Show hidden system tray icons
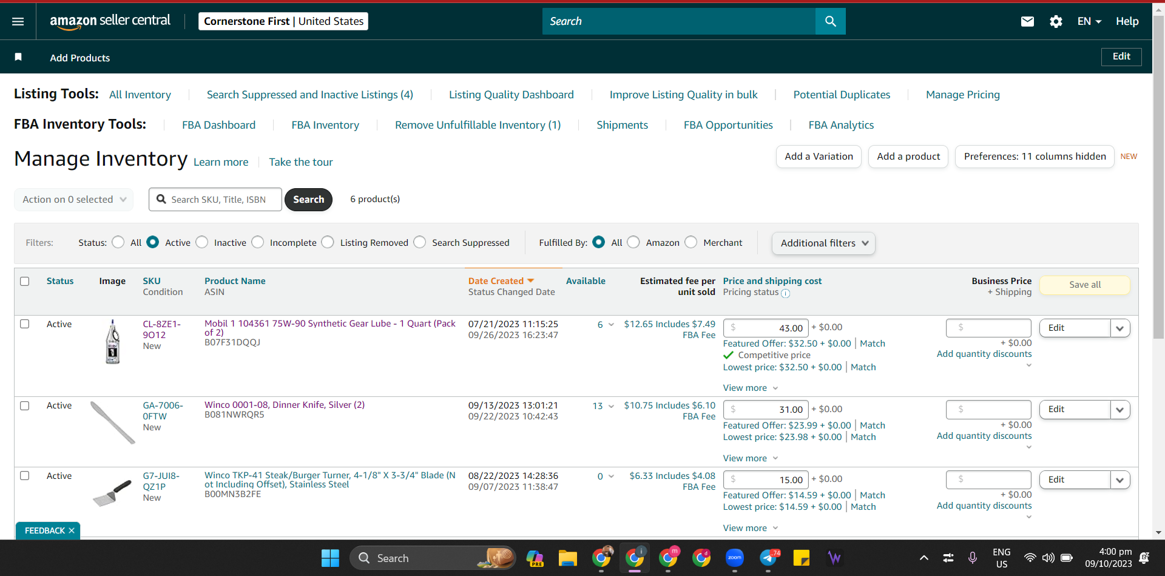 coord(924,558)
